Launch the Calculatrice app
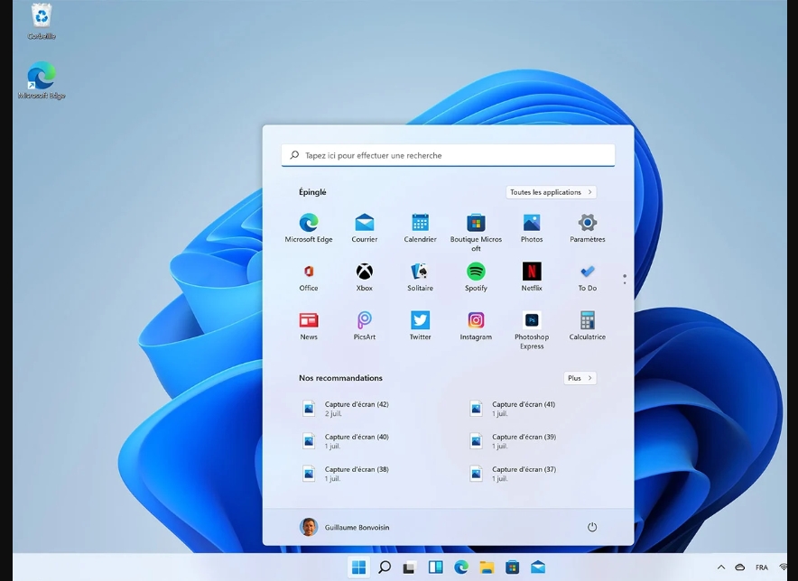The image size is (798, 581). [588, 320]
